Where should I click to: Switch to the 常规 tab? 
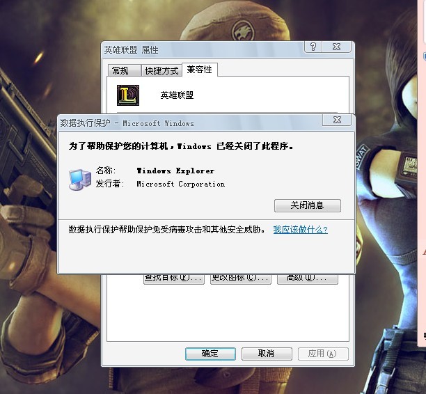pos(124,70)
